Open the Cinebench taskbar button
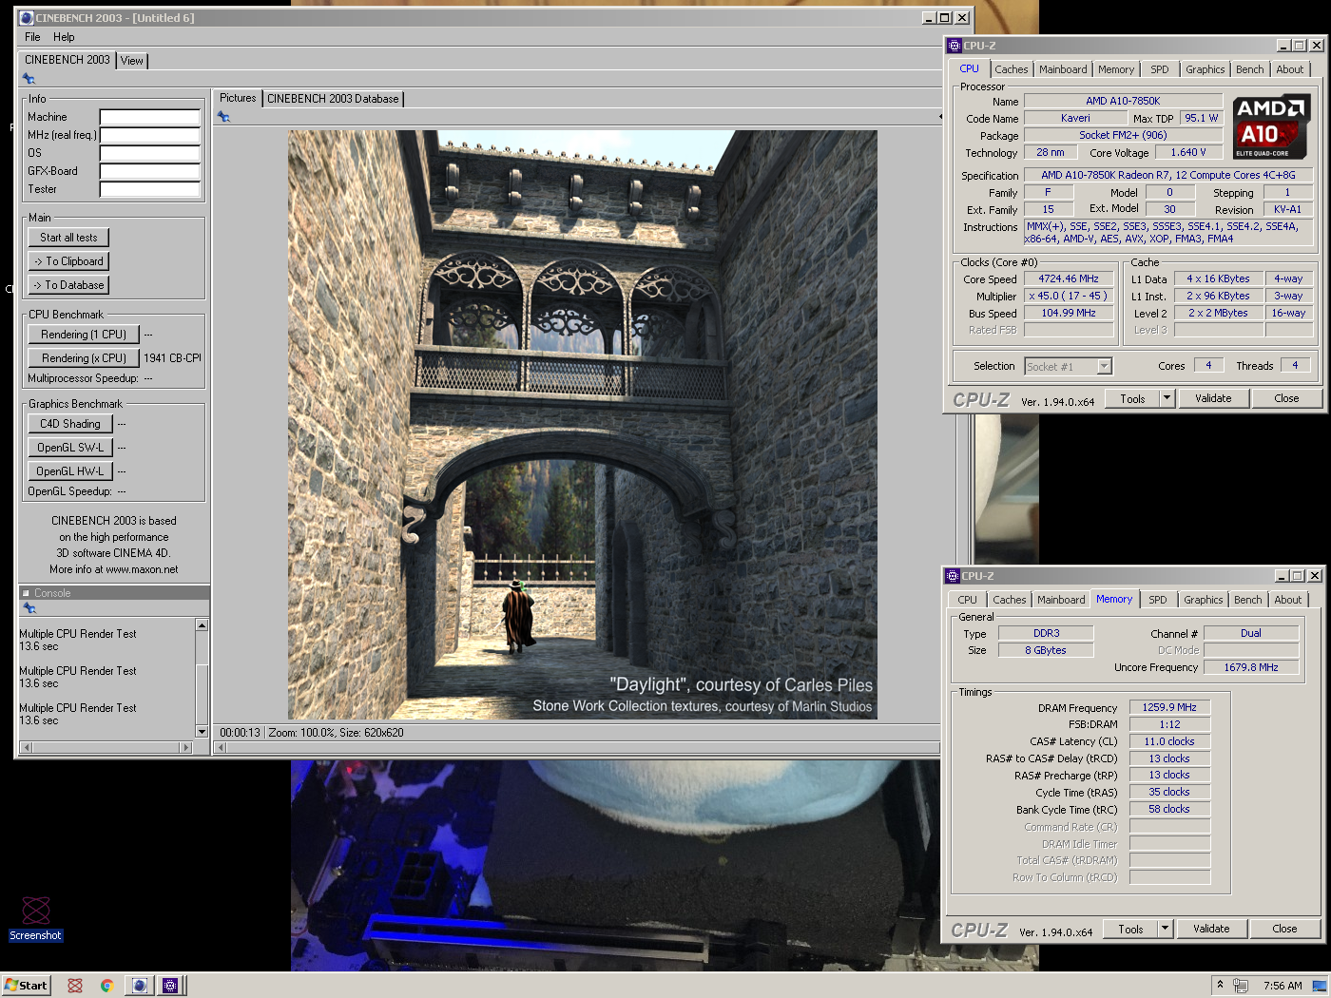This screenshot has height=998, width=1331. (140, 986)
